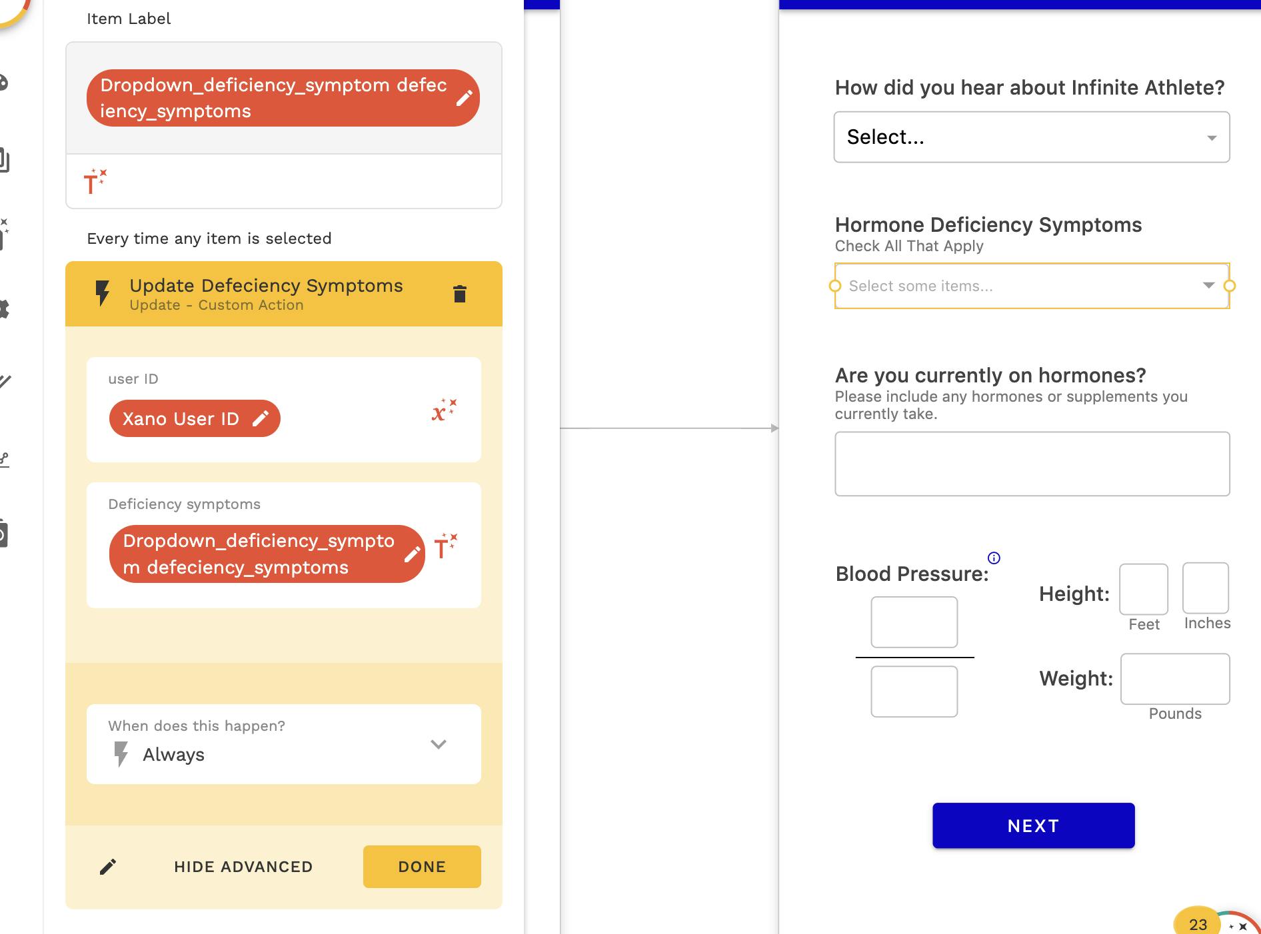Select the Height Feet input box
Image resolution: width=1261 pixels, height=934 pixels.
[x=1143, y=589]
